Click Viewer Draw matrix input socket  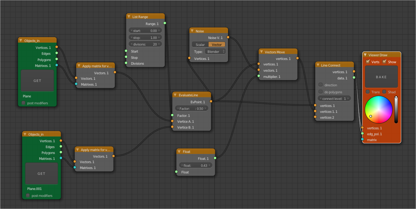pos(362,139)
